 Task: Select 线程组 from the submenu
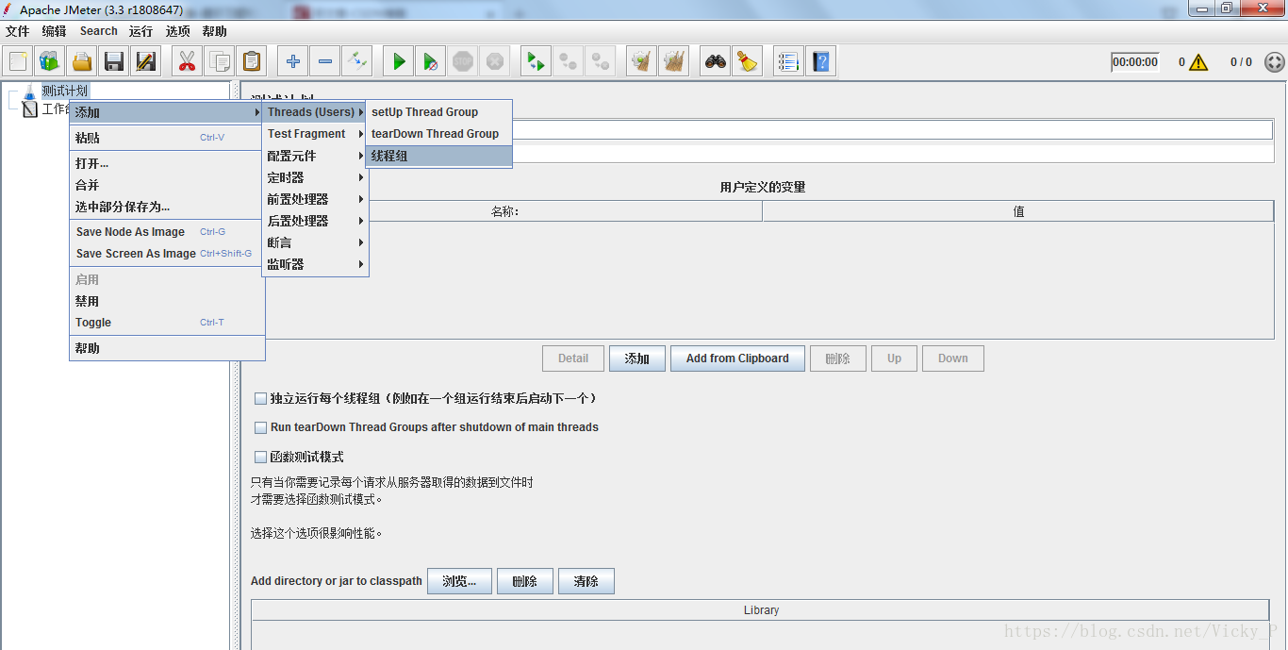pos(438,156)
